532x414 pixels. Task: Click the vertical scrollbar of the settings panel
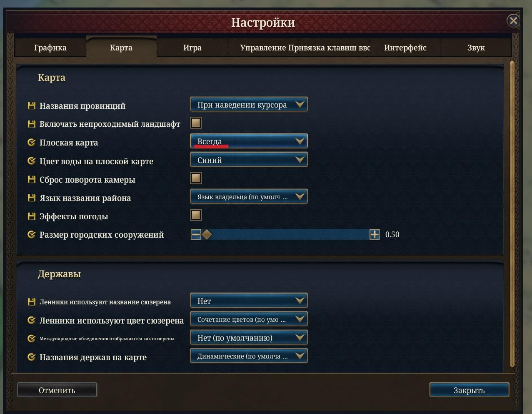click(512, 214)
